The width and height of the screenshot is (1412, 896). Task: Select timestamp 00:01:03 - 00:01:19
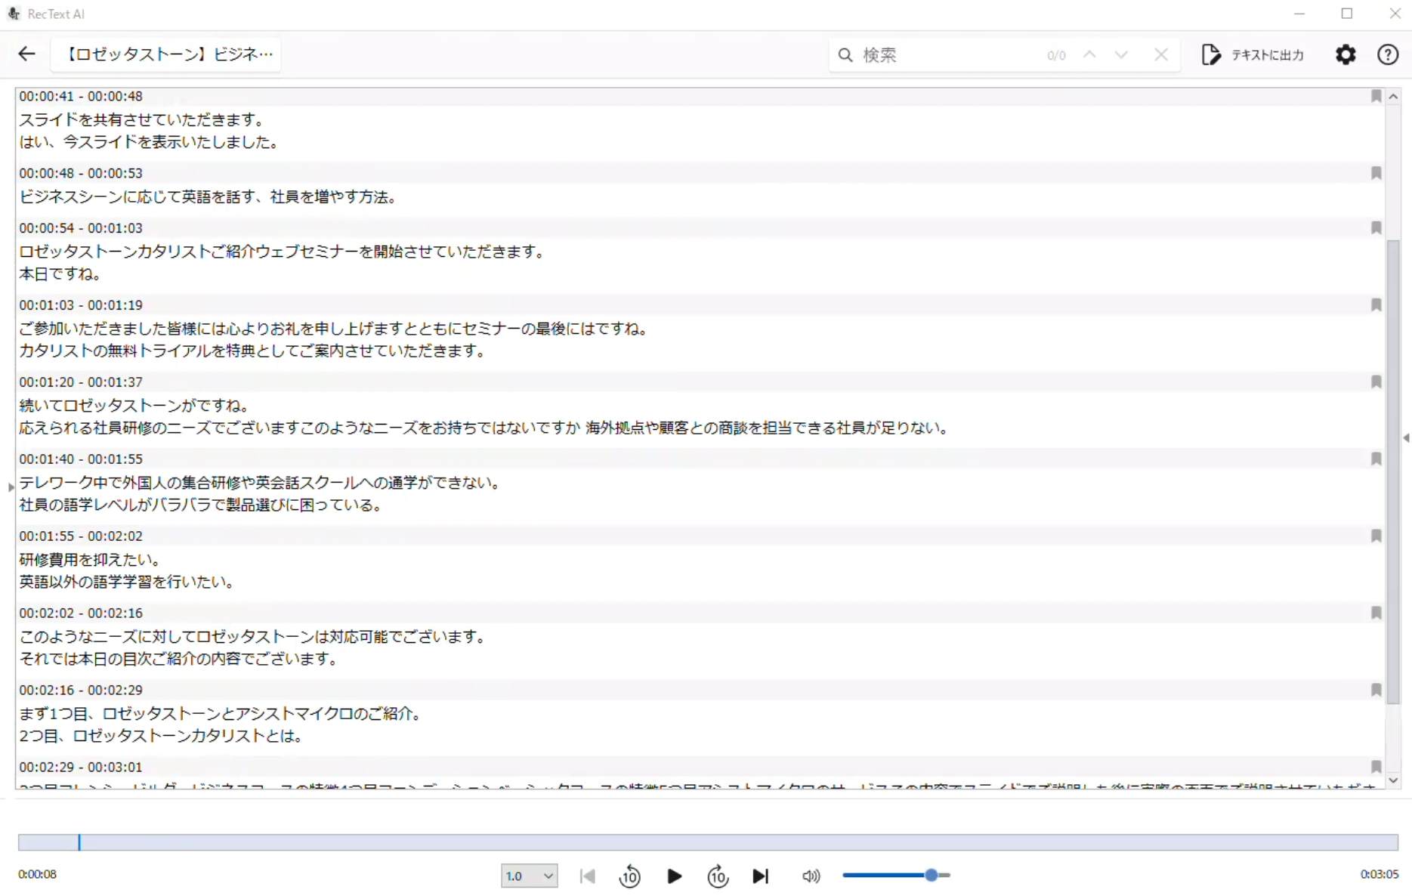[81, 304]
